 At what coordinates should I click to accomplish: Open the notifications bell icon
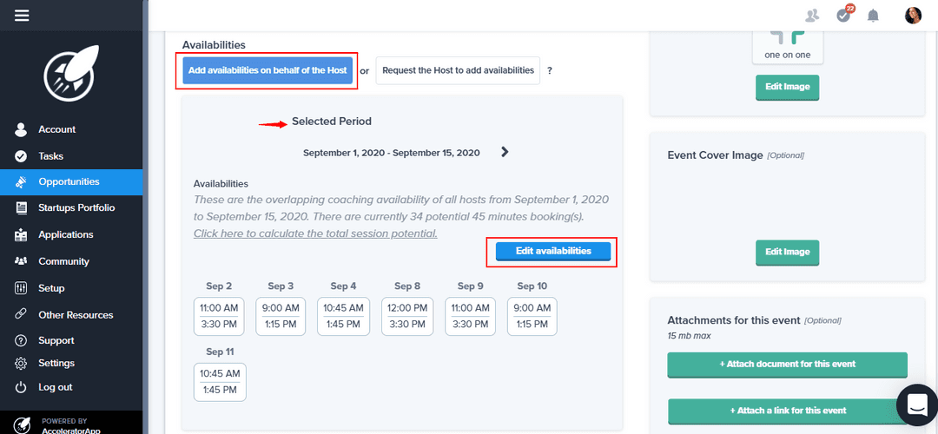(874, 16)
